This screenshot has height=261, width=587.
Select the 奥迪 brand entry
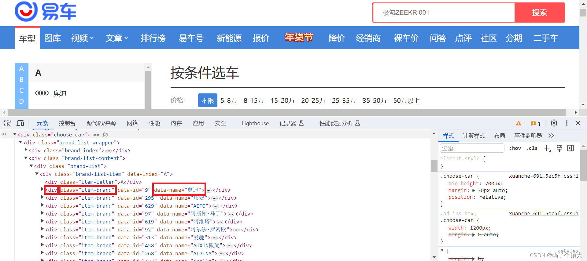[x=60, y=93]
